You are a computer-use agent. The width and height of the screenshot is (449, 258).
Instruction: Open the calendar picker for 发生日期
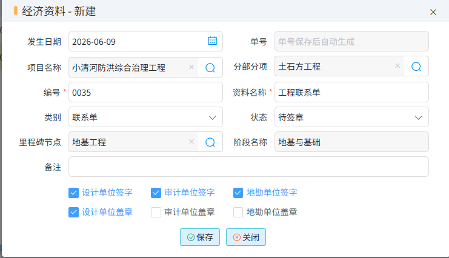click(x=212, y=41)
